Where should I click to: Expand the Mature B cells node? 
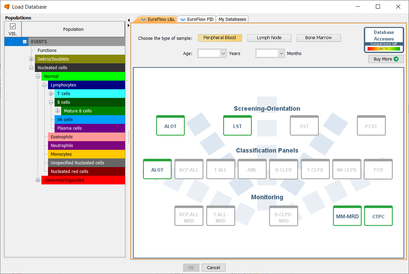58,111
